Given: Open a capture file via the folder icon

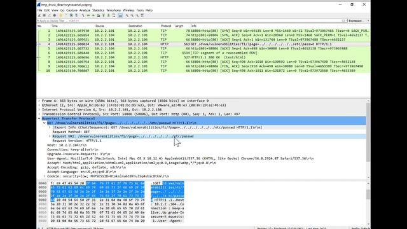Looking at the screenshot, I should pyautogui.click(x=60, y=15).
